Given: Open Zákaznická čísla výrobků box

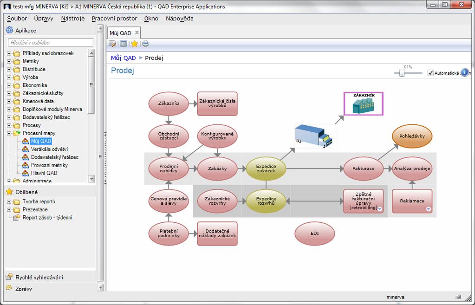Looking at the screenshot, I should click(217, 104).
